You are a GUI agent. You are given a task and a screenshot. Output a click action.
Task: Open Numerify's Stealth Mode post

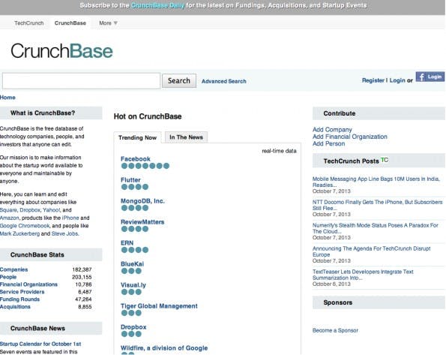point(376,228)
